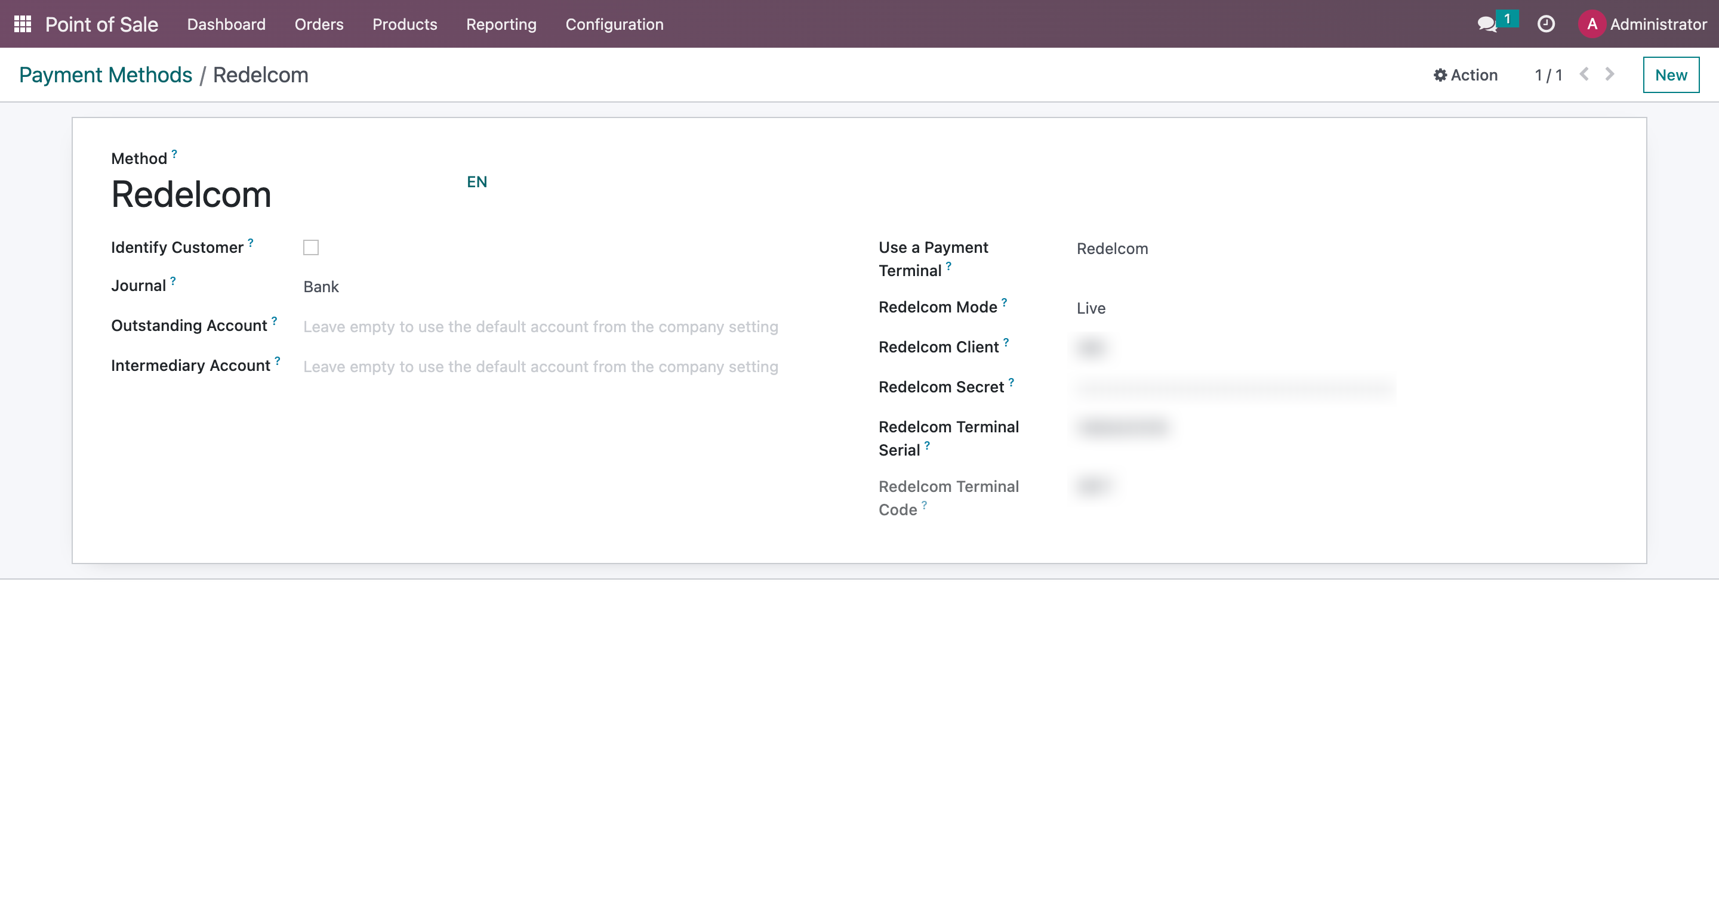The height and width of the screenshot is (904, 1719).
Task: Open the activities clock icon
Action: point(1545,24)
